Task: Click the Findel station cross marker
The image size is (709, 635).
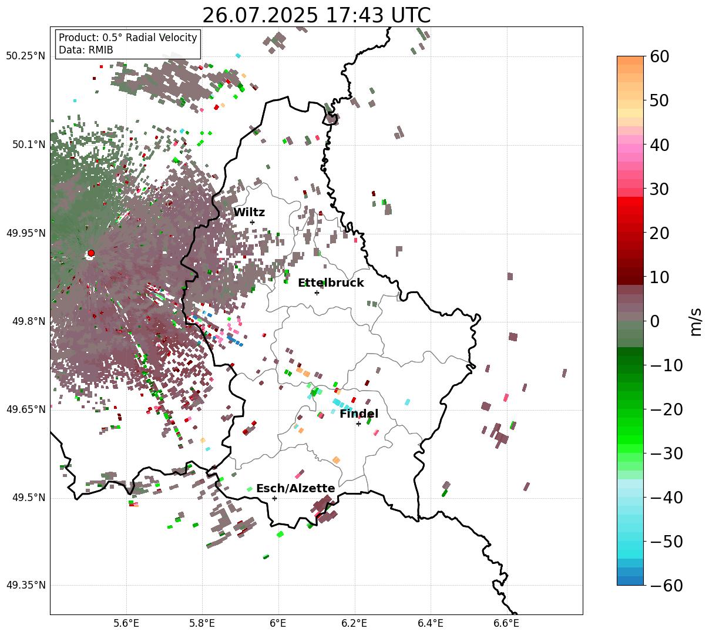Action: coord(358,424)
